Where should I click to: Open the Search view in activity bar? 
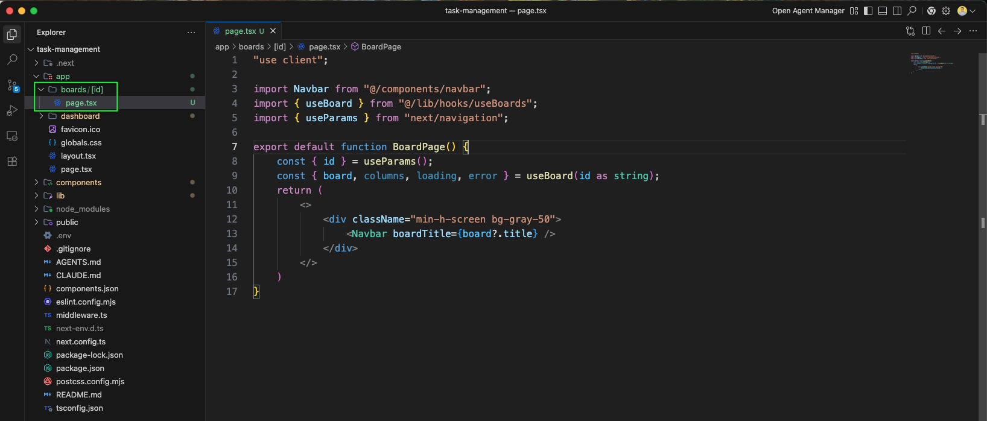[x=12, y=60]
